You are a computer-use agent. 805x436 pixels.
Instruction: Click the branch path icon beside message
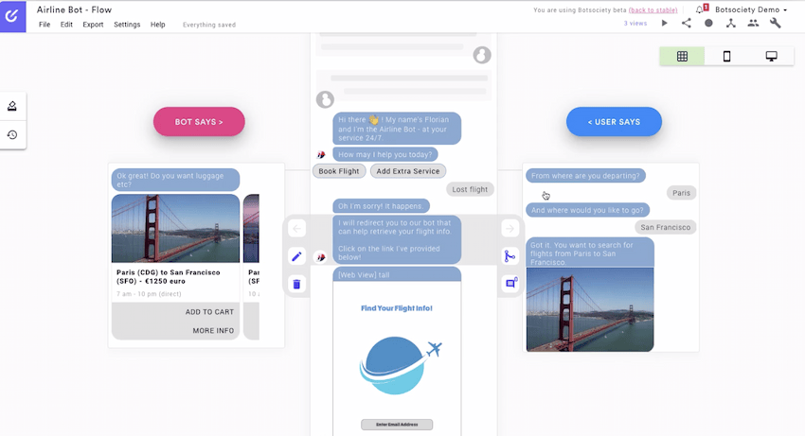click(x=510, y=256)
